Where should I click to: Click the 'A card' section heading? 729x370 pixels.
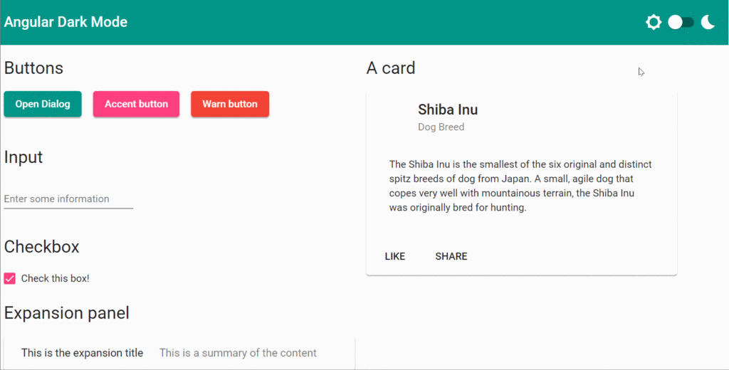pyautogui.click(x=391, y=68)
